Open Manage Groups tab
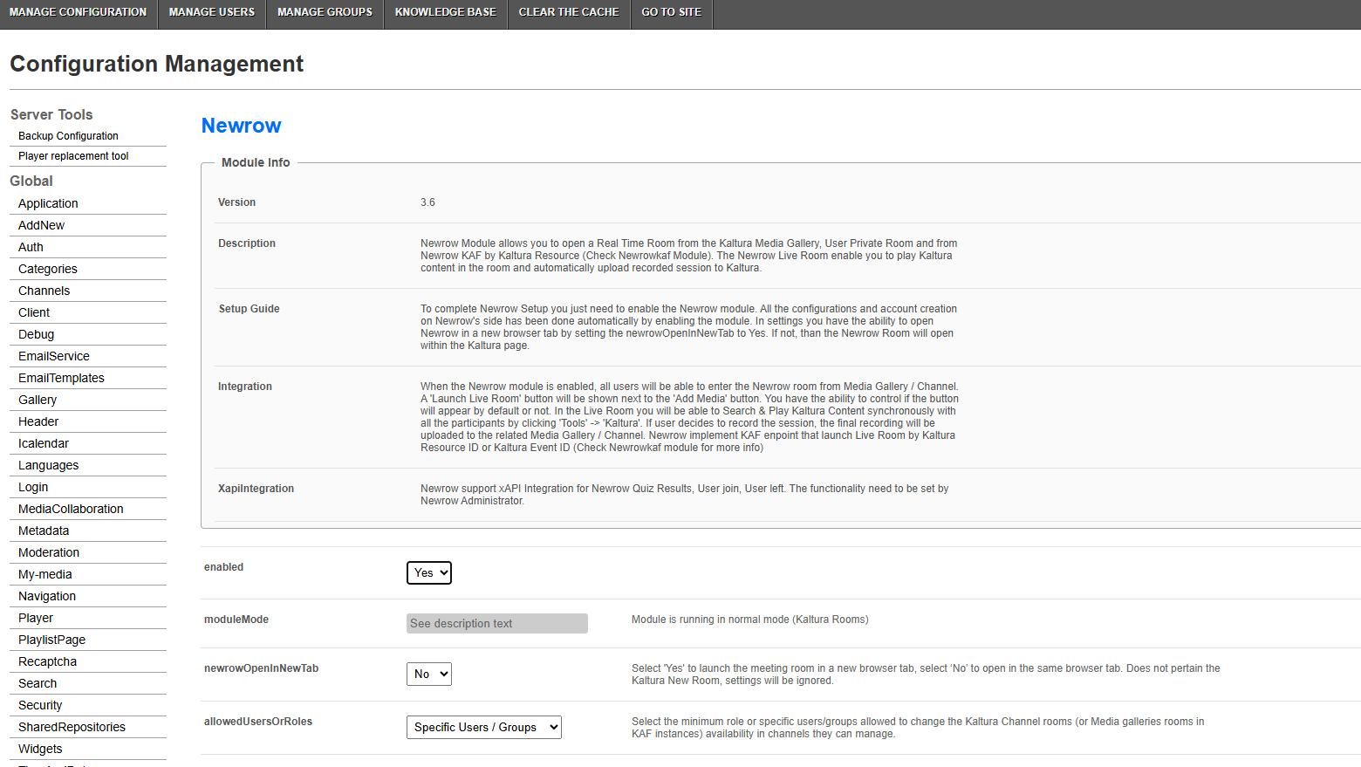The image size is (1361, 767). coord(325,12)
